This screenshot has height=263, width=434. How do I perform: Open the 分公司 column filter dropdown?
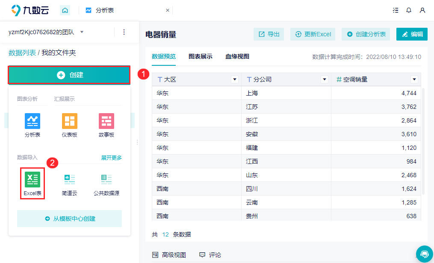tap(324, 79)
